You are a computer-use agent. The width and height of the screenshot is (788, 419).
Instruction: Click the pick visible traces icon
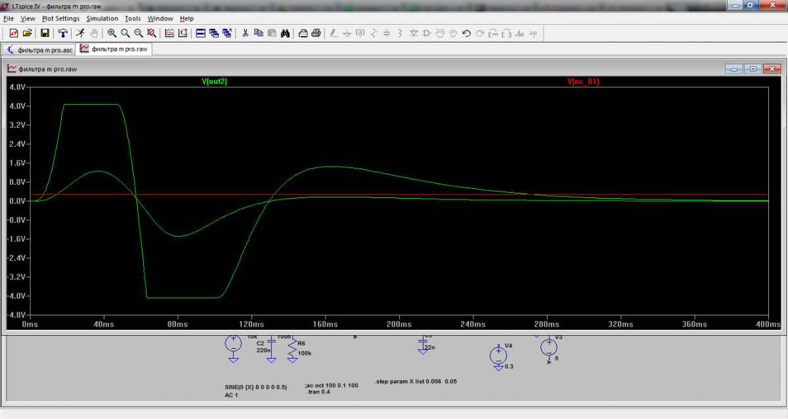click(169, 33)
